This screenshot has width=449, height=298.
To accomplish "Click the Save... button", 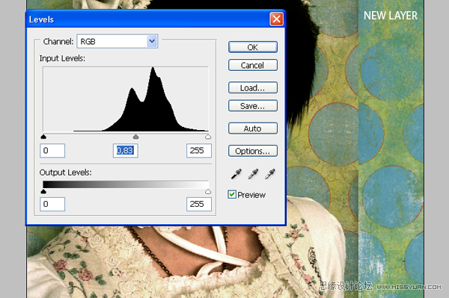I will point(253,106).
